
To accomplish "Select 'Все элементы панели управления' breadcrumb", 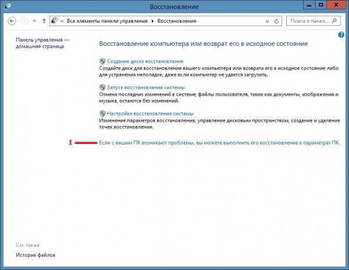I will point(106,20).
